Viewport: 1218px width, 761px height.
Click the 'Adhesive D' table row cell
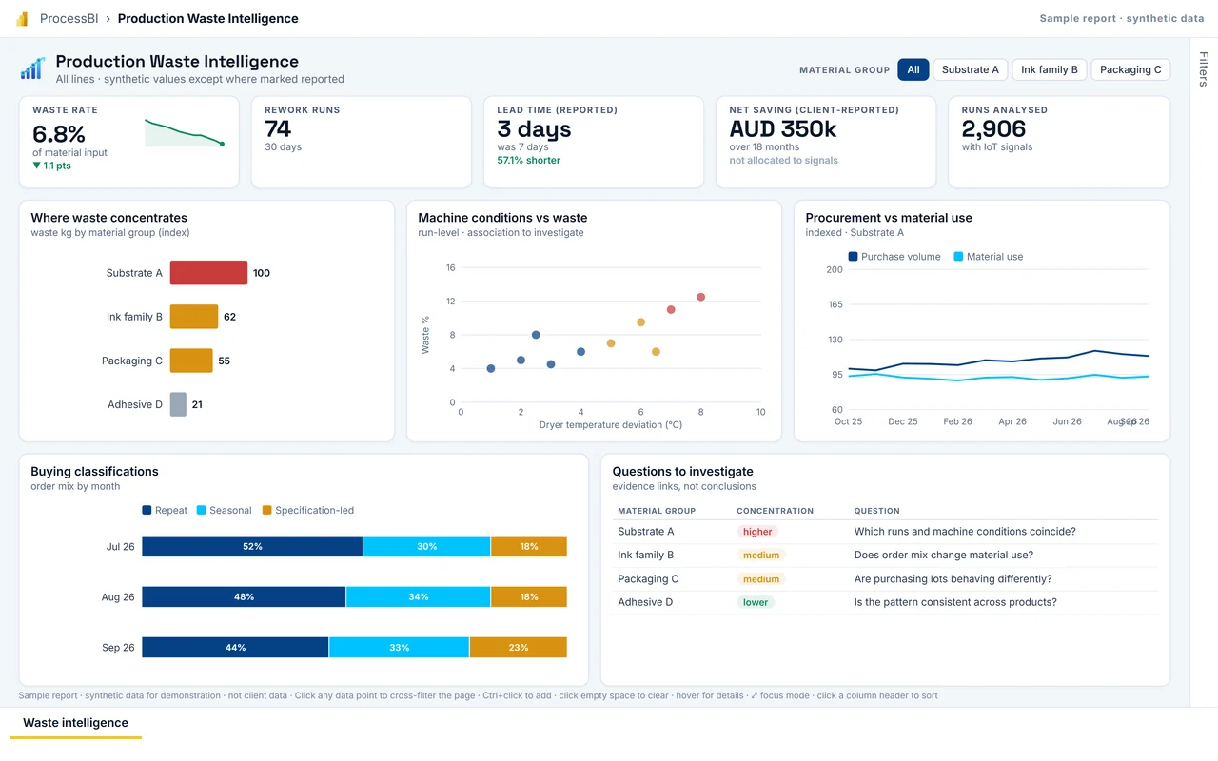click(645, 602)
